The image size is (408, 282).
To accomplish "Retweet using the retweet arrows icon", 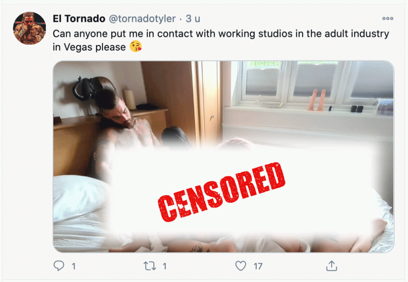I will [150, 266].
